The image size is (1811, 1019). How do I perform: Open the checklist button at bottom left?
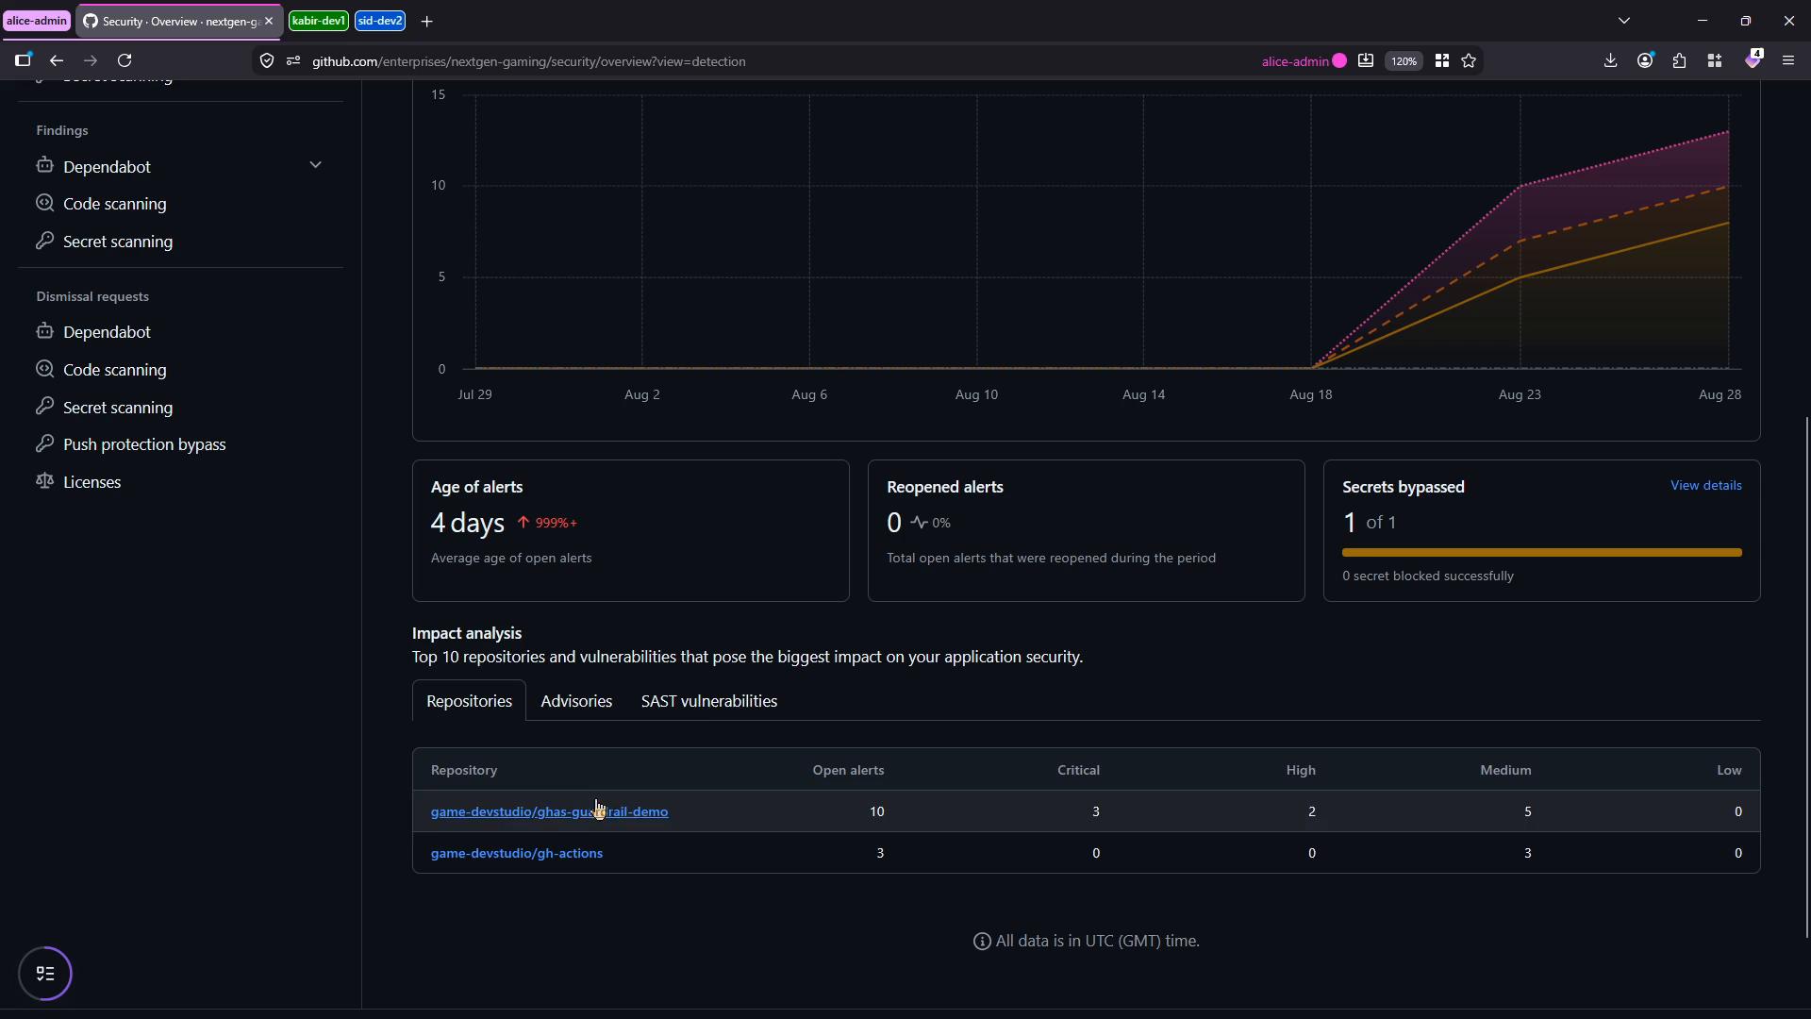tap(45, 974)
